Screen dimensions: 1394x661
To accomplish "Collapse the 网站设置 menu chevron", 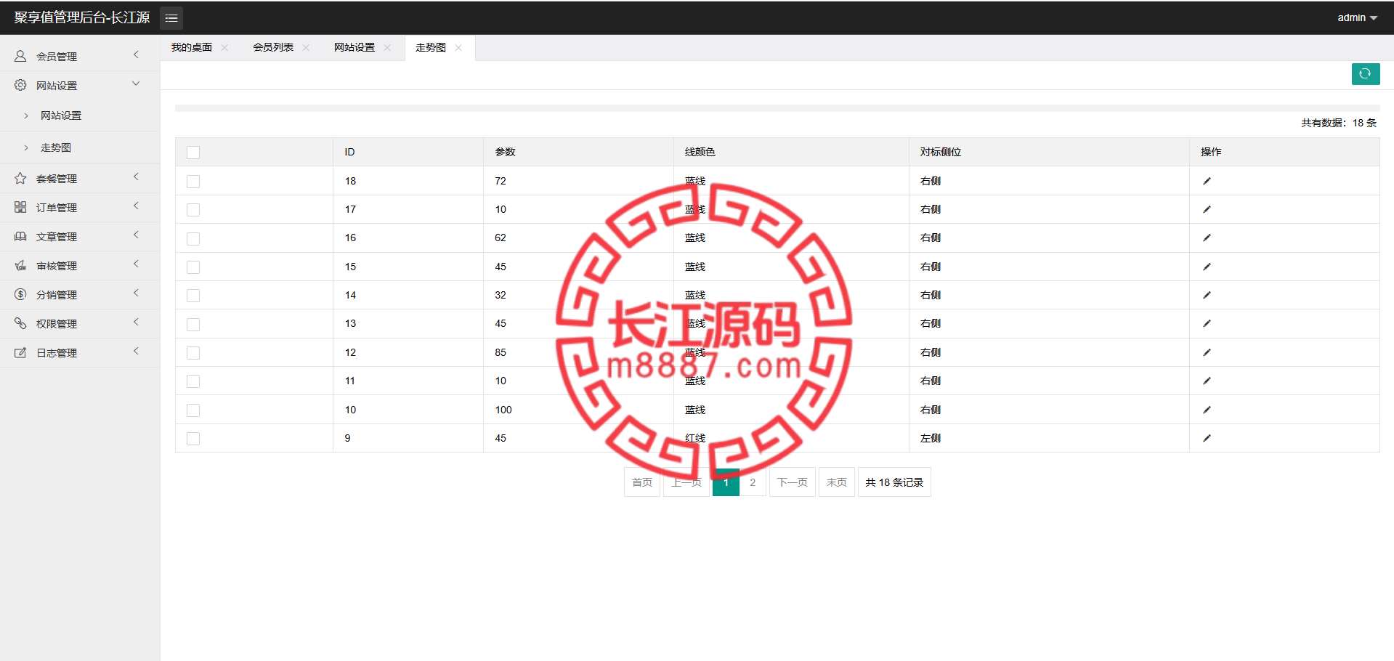I will 136,84.
